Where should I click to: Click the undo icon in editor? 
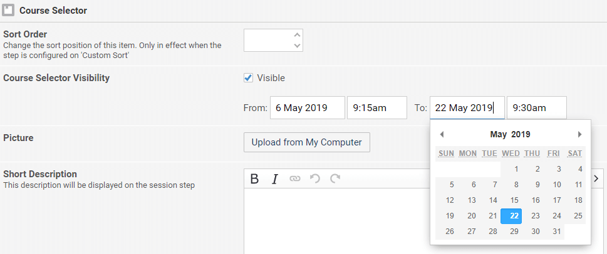[x=315, y=179]
